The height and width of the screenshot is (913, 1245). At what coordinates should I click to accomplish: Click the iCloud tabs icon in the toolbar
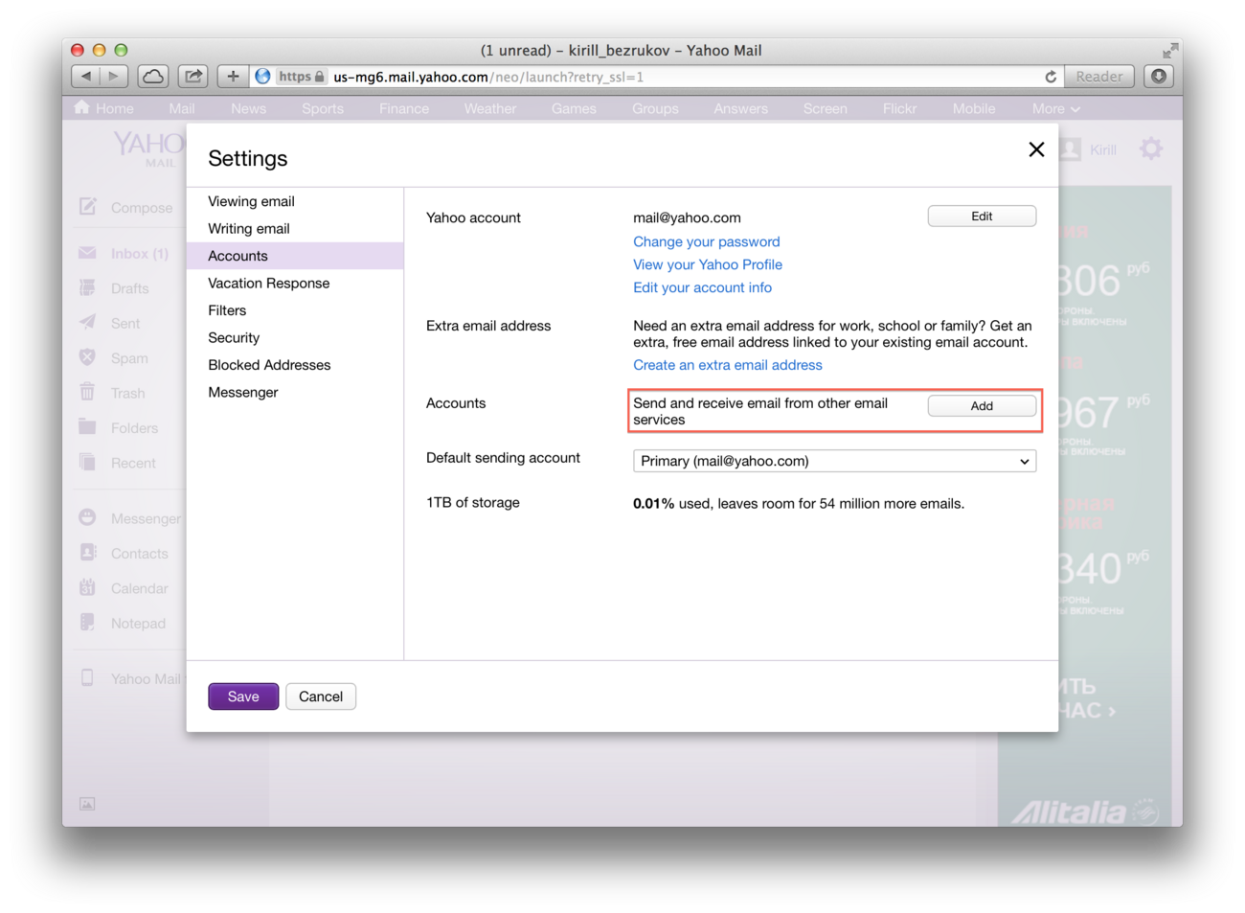pyautogui.click(x=153, y=77)
